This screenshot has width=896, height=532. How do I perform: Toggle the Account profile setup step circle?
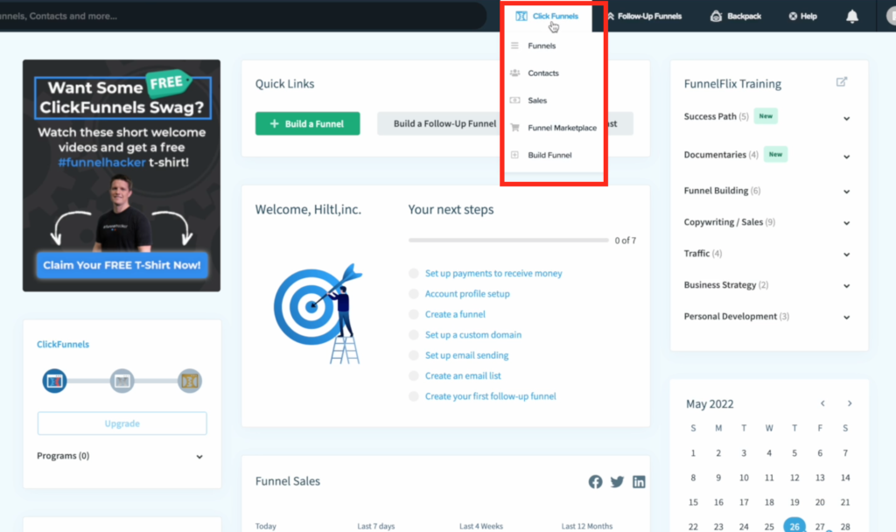click(x=414, y=294)
